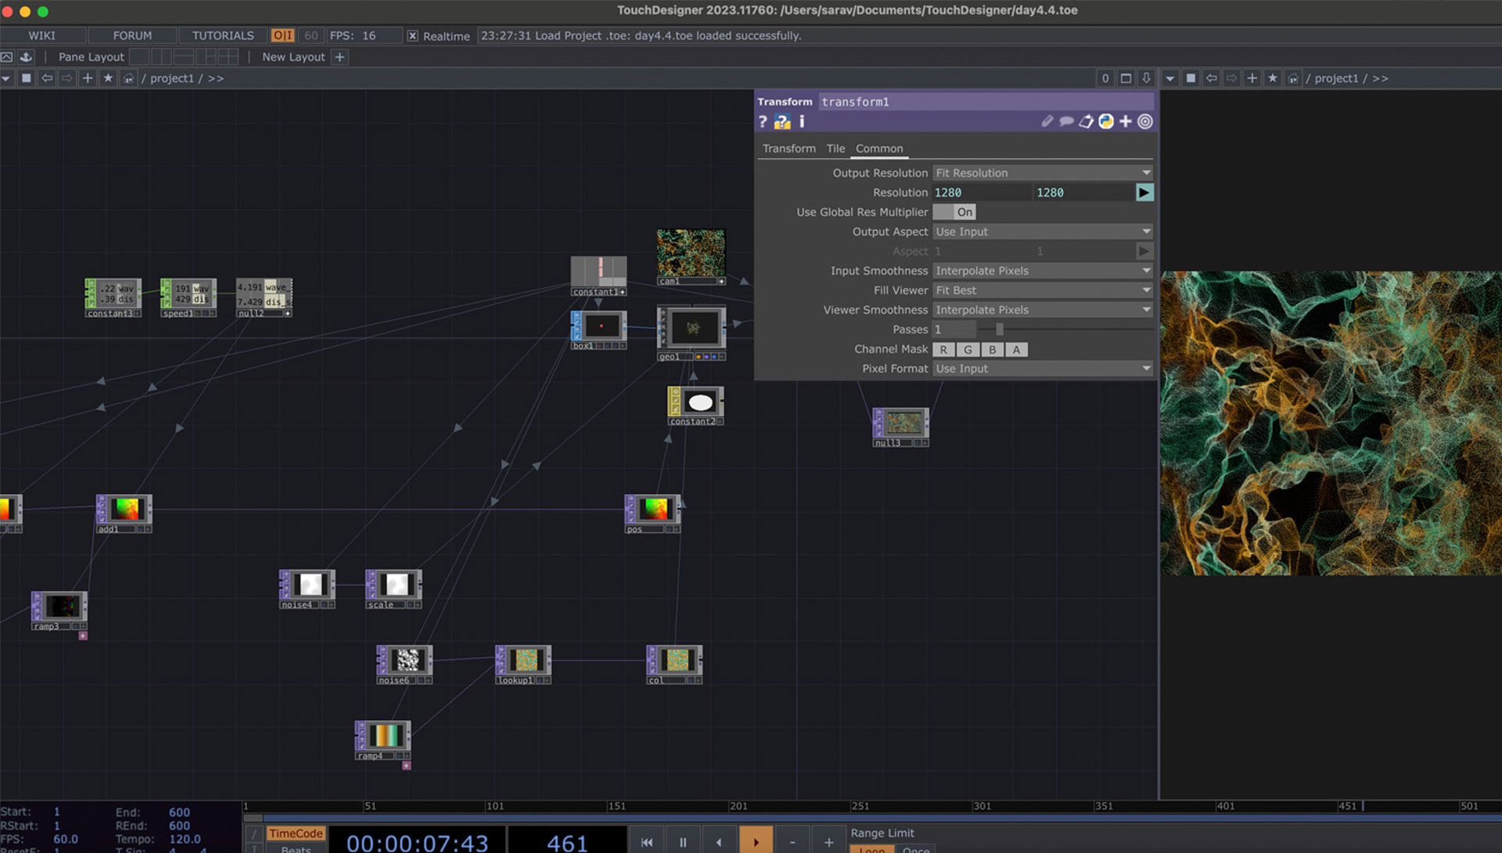Toggle the O|I power button

click(x=282, y=35)
